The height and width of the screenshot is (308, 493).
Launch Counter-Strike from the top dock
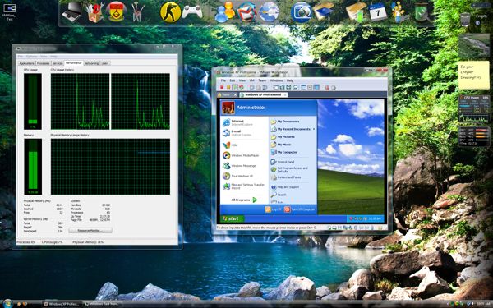click(170, 13)
